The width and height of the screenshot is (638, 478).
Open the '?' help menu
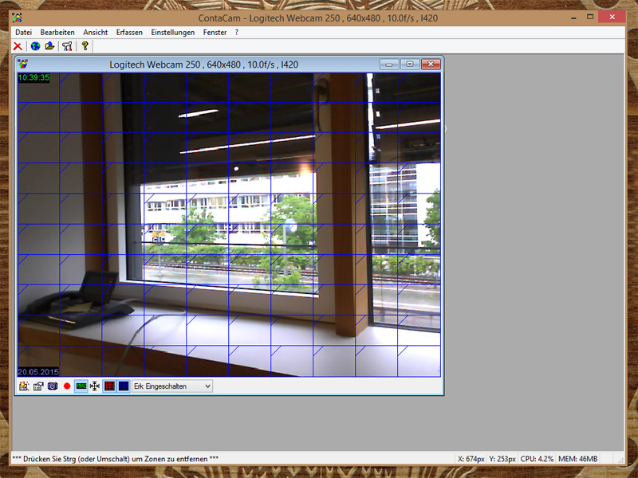237,33
